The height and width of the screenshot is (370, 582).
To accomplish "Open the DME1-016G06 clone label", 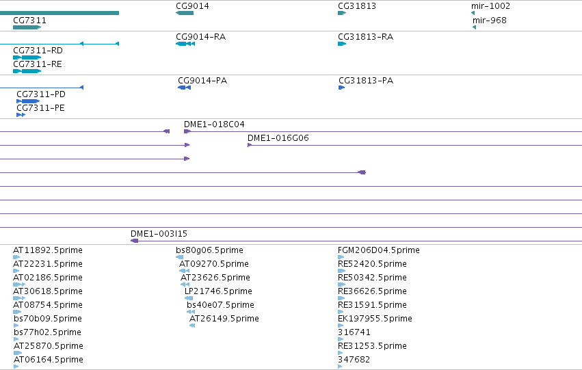I will pos(278,138).
